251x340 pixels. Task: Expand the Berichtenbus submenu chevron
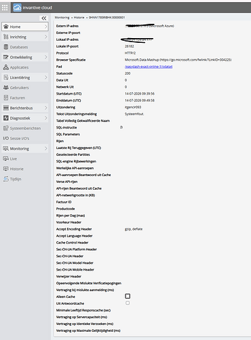[45, 108]
